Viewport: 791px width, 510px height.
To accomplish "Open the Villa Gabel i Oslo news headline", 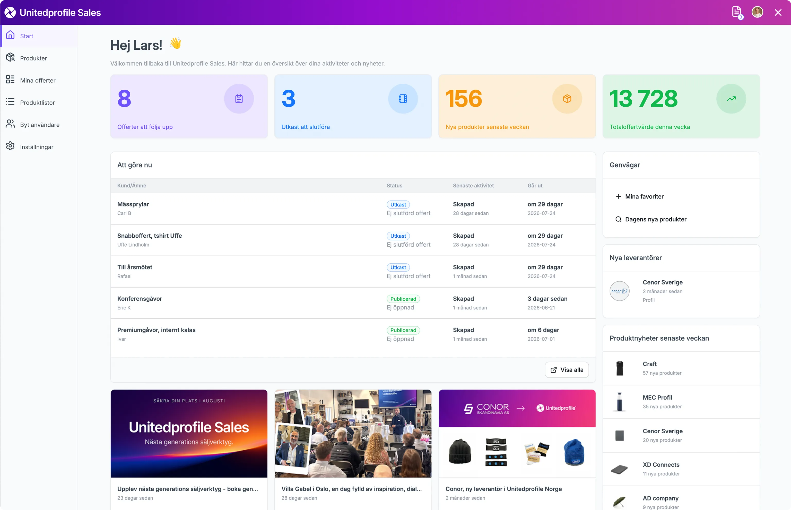I will [351, 489].
